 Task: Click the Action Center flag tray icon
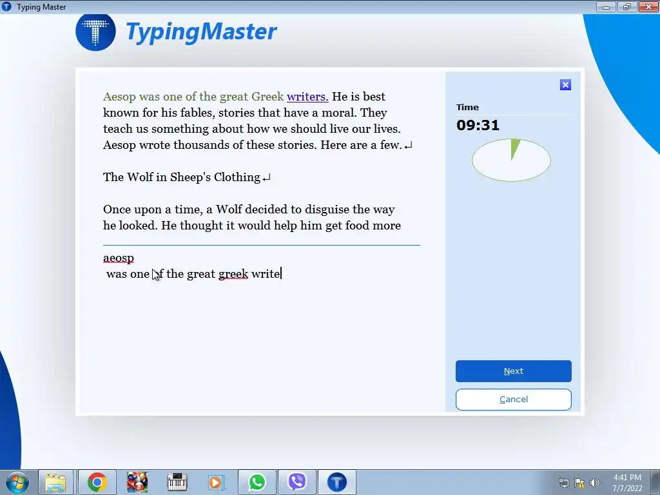point(579,483)
